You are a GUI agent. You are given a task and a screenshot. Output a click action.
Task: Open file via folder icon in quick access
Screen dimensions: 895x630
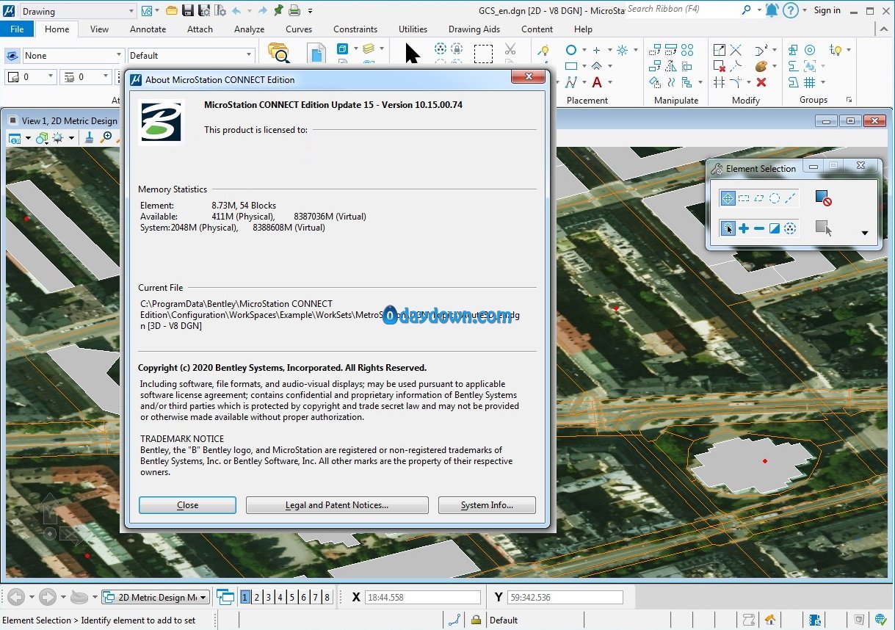(172, 10)
